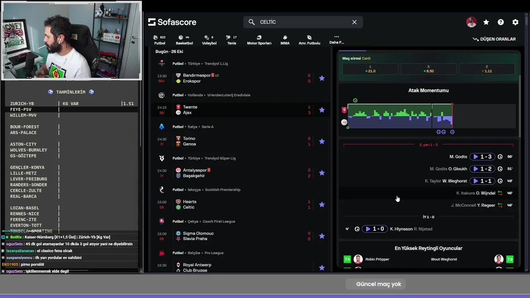Image resolution: width=530 pixels, height=298 pixels.
Task: Favorite the Torino–Genoa match
Action: (322, 141)
